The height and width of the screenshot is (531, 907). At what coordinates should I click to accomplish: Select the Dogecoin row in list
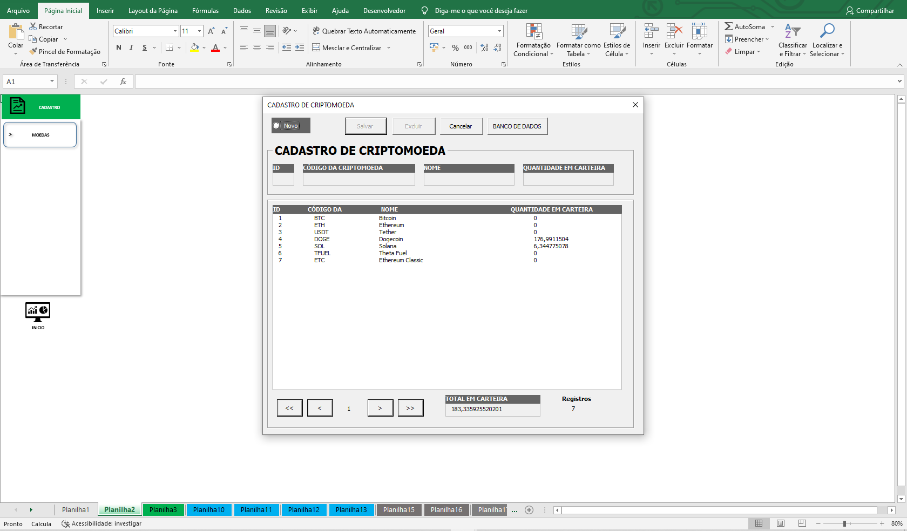tap(447, 239)
